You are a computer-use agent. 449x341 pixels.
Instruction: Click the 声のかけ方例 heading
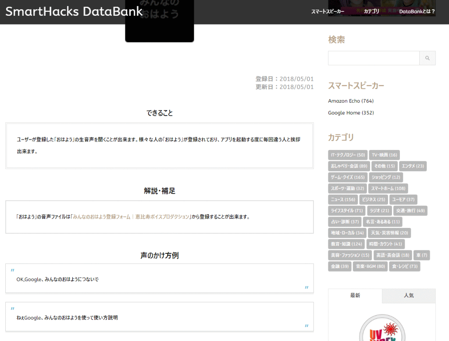[x=160, y=256]
